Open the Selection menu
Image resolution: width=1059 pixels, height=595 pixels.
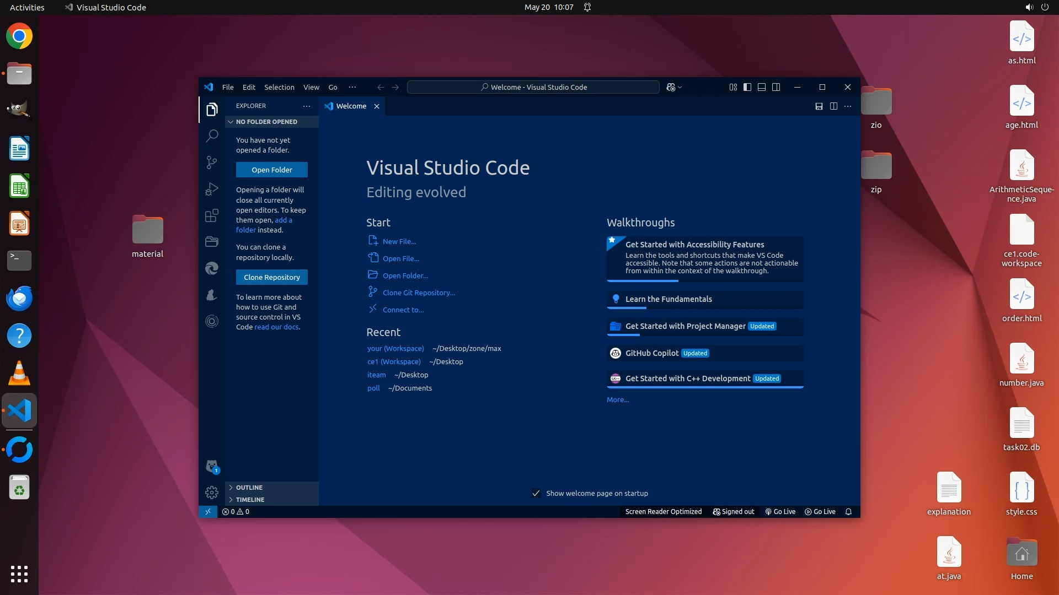tap(279, 87)
